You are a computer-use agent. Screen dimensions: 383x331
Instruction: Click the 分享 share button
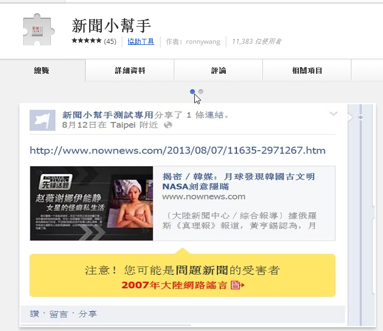click(x=87, y=314)
